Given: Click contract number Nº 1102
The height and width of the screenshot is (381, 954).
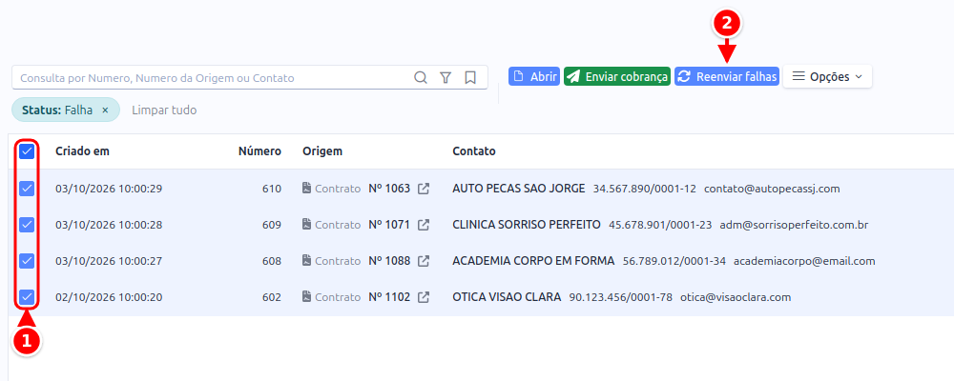Looking at the screenshot, I should pyautogui.click(x=389, y=297).
